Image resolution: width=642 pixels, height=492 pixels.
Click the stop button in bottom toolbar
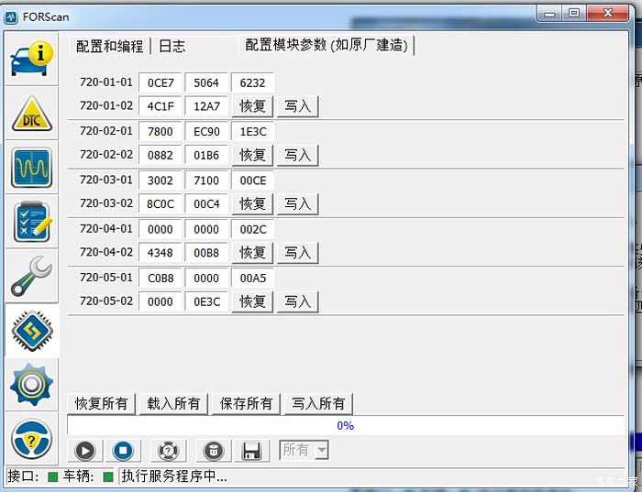click(123, 450)
